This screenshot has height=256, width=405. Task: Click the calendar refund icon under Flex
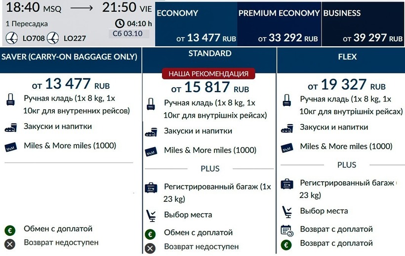(x=287, y=230)
